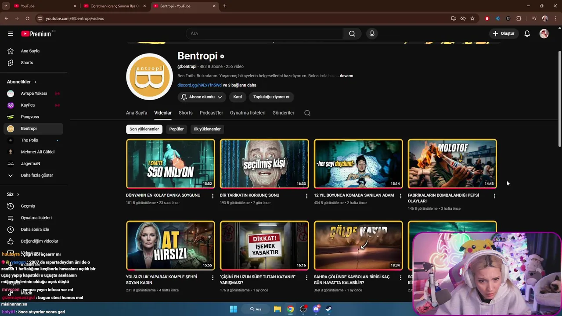The height and width of the screenshot is (316, 562).
Task: Open options menu for BİR TARİKATIN KORKUNÇ SONU
Action: pyautogui.click(x=306, y=196)
